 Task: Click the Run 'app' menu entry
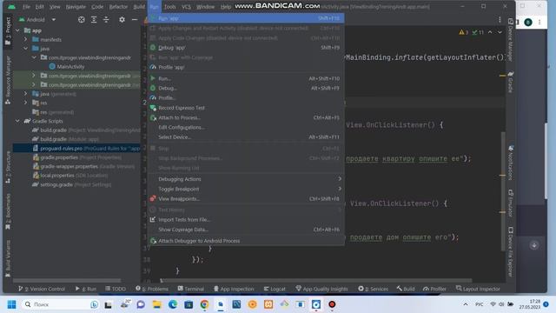pos(246,18)
